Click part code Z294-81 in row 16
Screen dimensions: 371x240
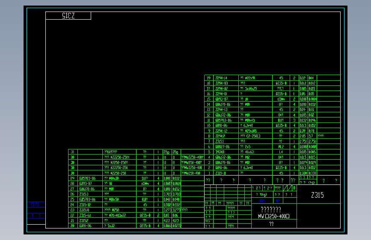pyautogui.click(x=221, y=94)
